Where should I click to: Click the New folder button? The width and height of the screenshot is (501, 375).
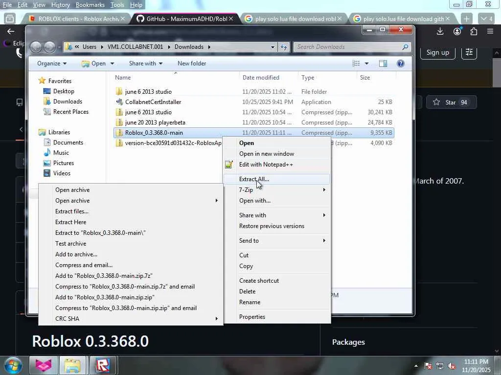(192, 63)
